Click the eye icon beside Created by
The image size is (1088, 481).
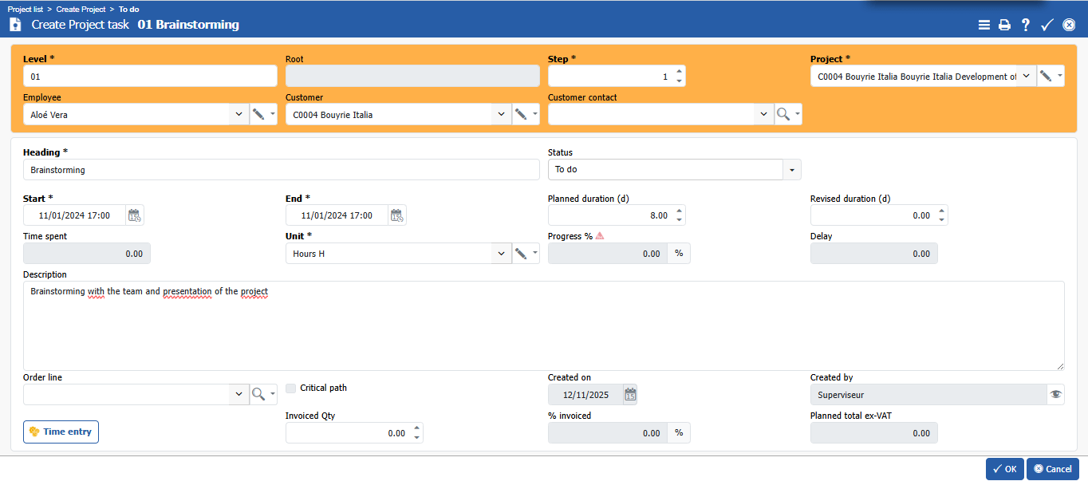click(x=1056, y=394)
